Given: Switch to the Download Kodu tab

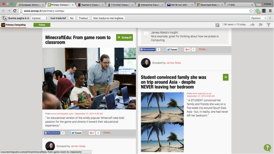Looking at the screenshot, I should (x=210, y=5).
